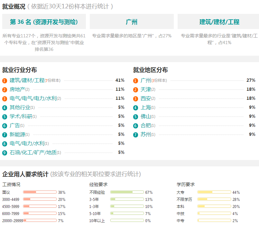Click the 第 36 名 (资源开发与测绘) header card

(x=44, y=22)
